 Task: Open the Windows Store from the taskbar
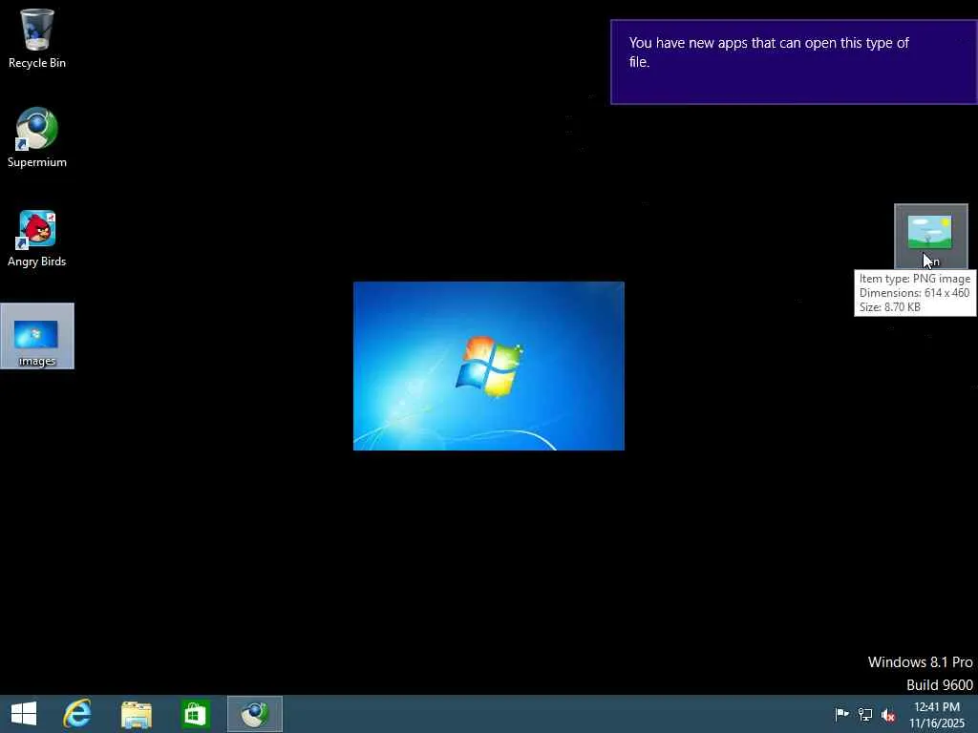click(x=195, y=714)
